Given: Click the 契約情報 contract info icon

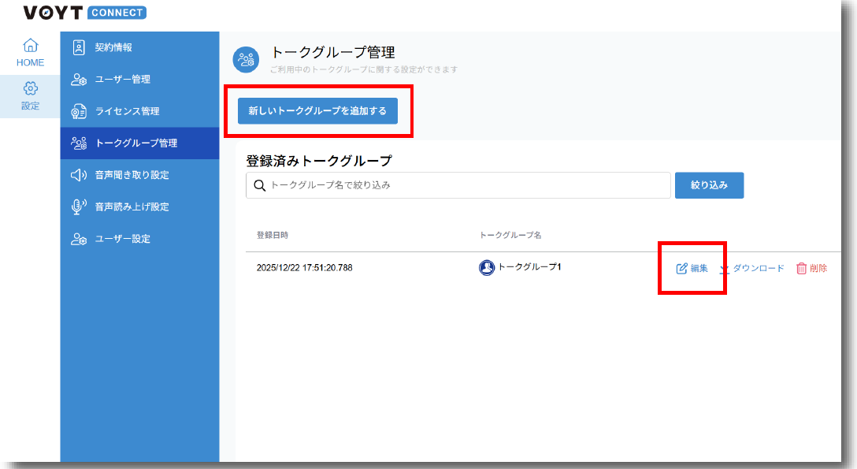Looking at the screenshot, I should tap(77, 47).
